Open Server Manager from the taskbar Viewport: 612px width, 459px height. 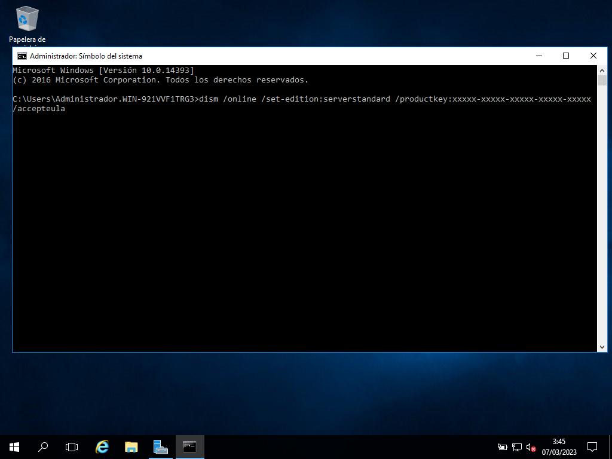pos(160,446)
